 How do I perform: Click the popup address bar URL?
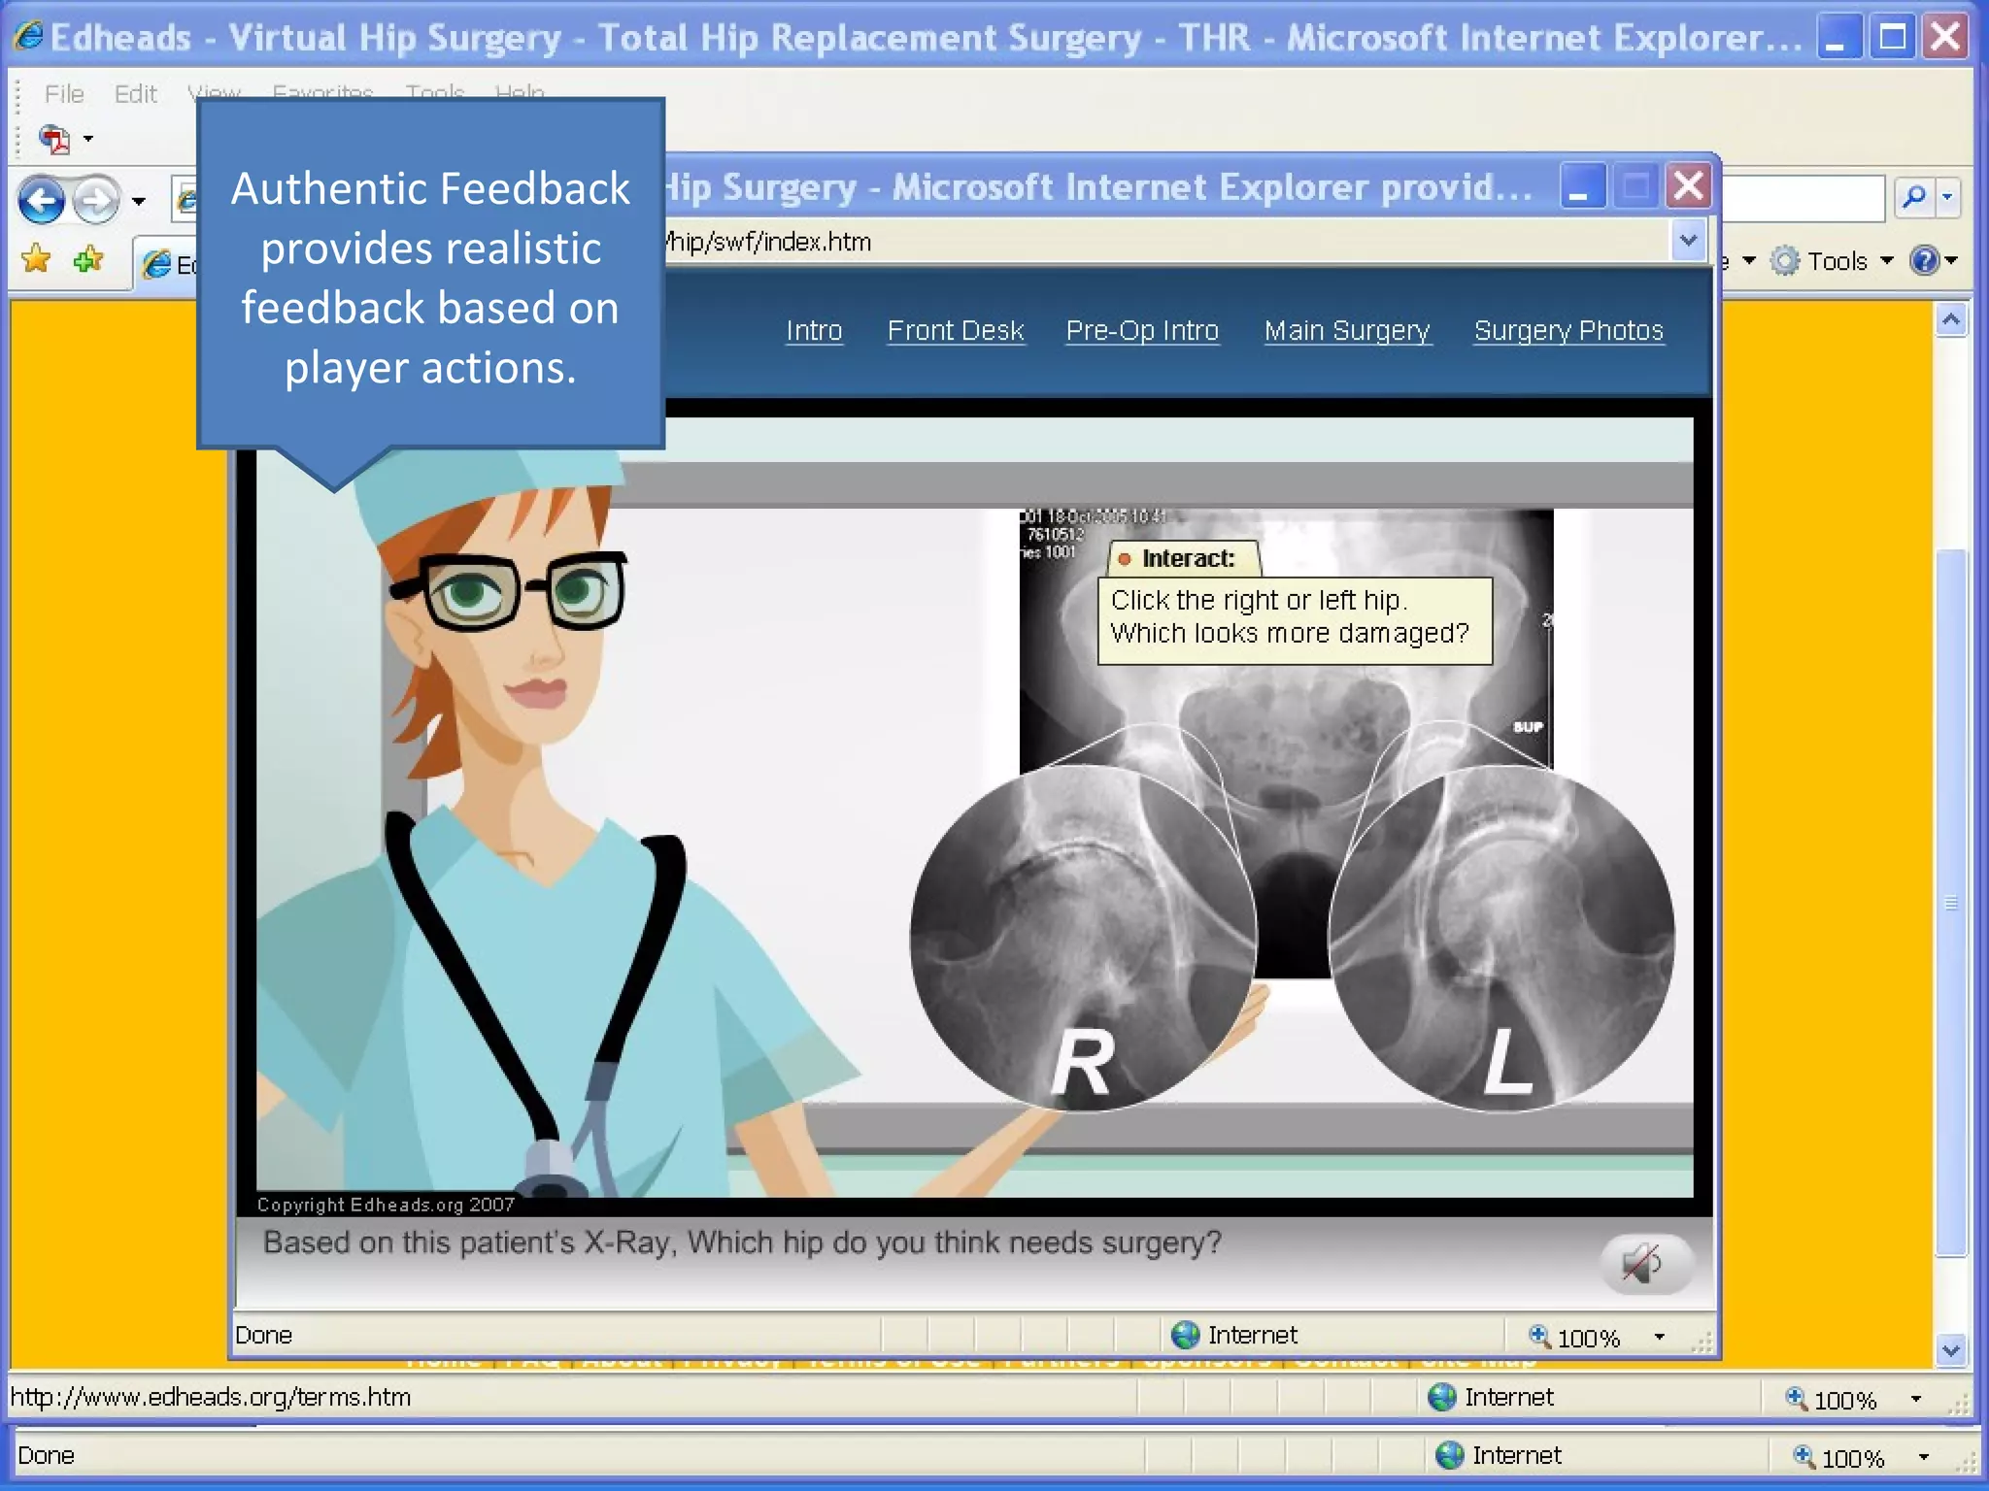767,242
